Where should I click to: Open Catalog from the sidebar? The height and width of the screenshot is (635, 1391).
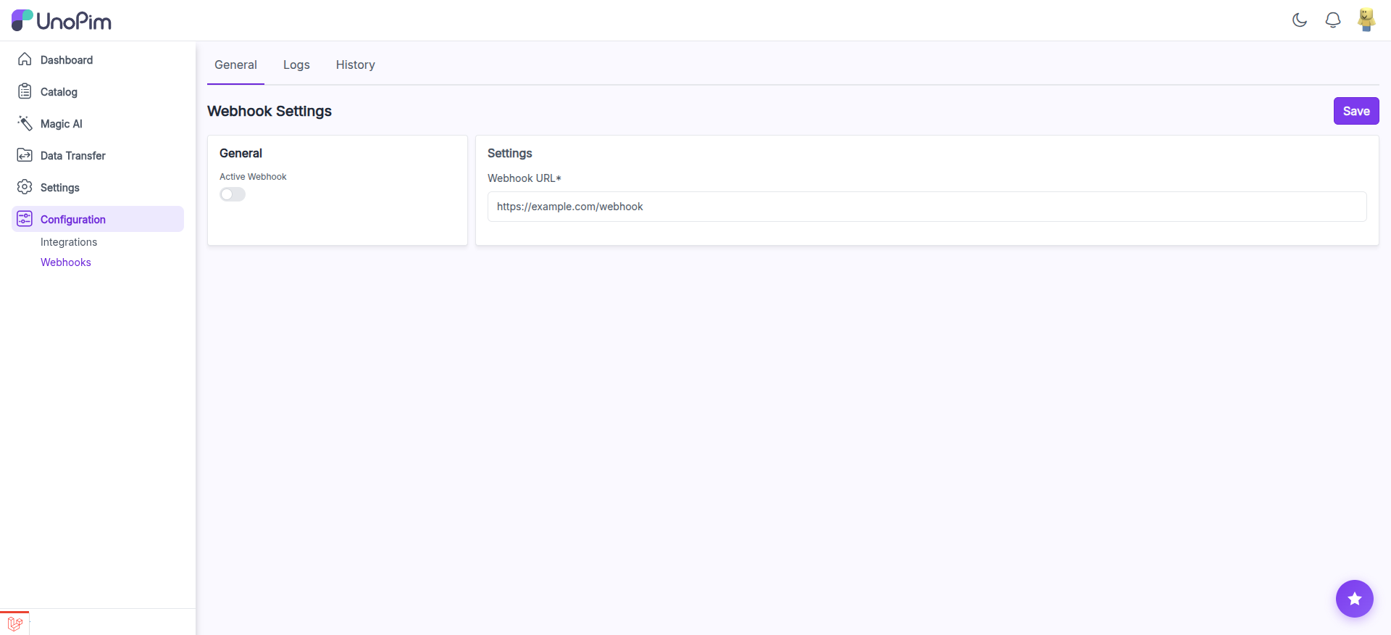coord(59,92)
